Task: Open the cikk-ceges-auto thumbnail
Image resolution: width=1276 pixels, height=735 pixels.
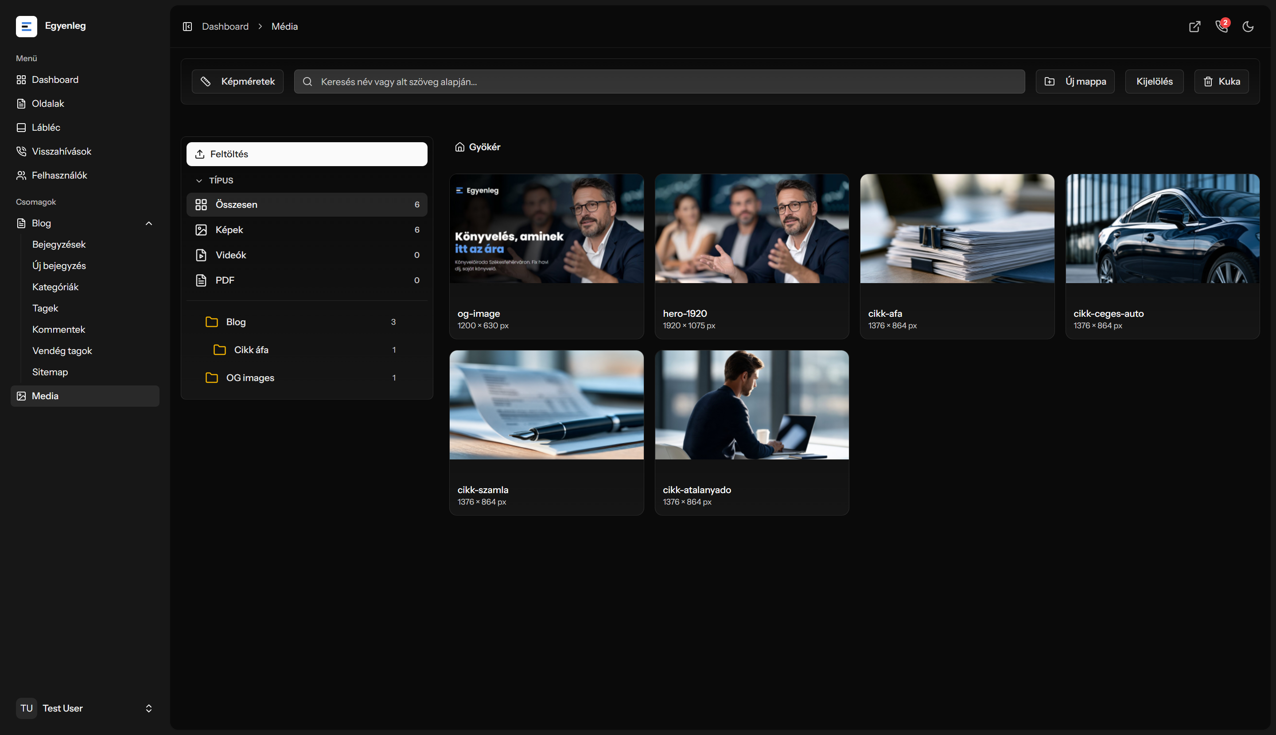Action: [x=1163, y=229]
